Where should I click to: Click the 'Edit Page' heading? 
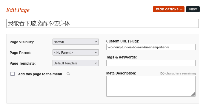click(x=18, y=10)
